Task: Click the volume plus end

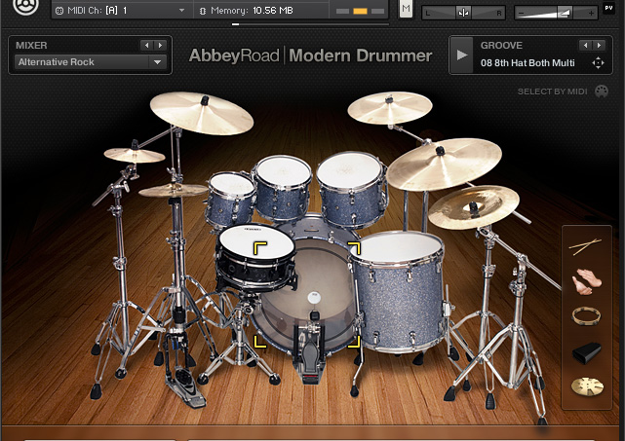Action: click(x=591, y=13)
